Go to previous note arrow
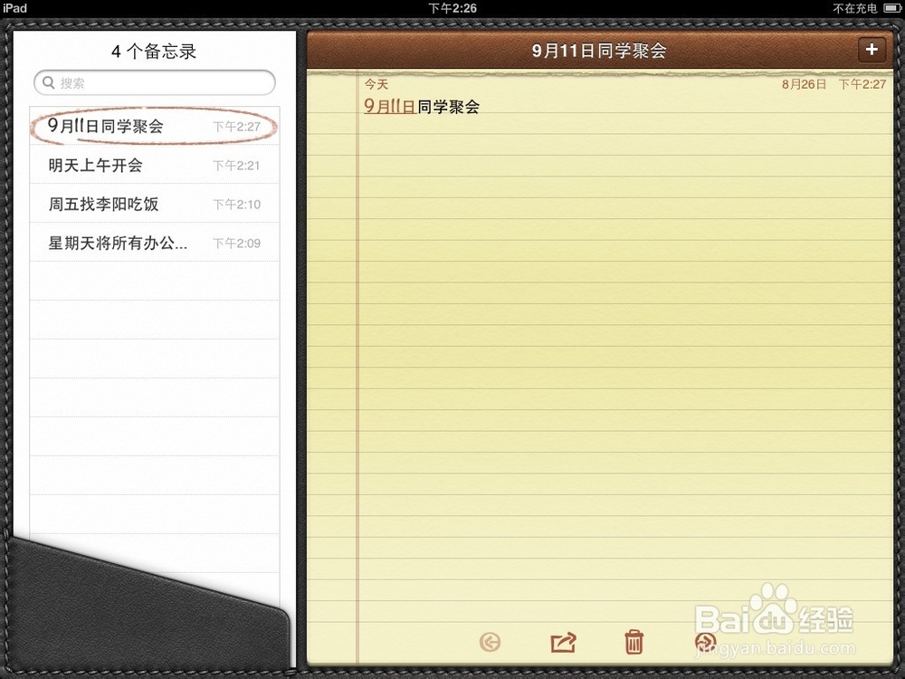Screen dimensions: 905x679 (490, 642)
